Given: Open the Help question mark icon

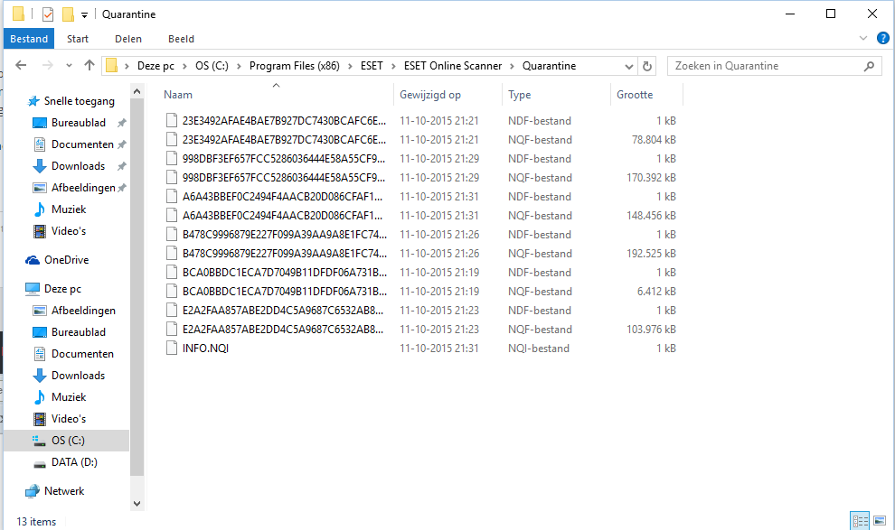Looking at the screenshot, I should point(883,38).
